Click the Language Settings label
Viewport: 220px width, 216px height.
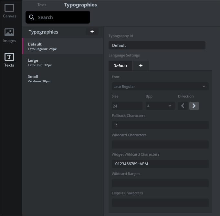pyautogui.click(x=124, y=55)
